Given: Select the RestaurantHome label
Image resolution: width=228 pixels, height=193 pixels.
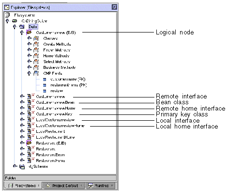Looking at the screenshot, I should coord(50,161).
